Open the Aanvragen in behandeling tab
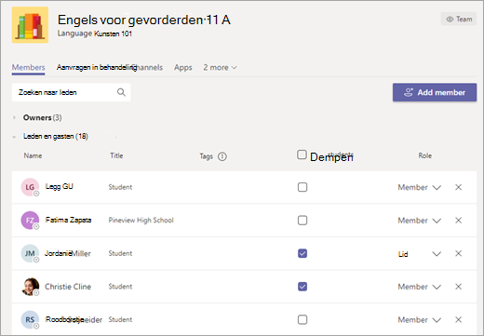 (x=97, y=67)
